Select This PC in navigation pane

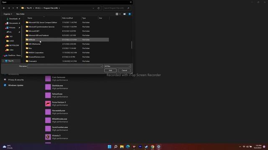click(x=11, y=61)
